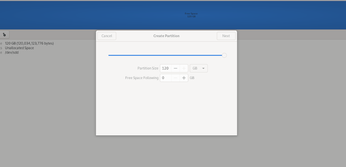Click the dropdown arrow next to GB
The image size is (346, 167).
[x=203, y=68]
